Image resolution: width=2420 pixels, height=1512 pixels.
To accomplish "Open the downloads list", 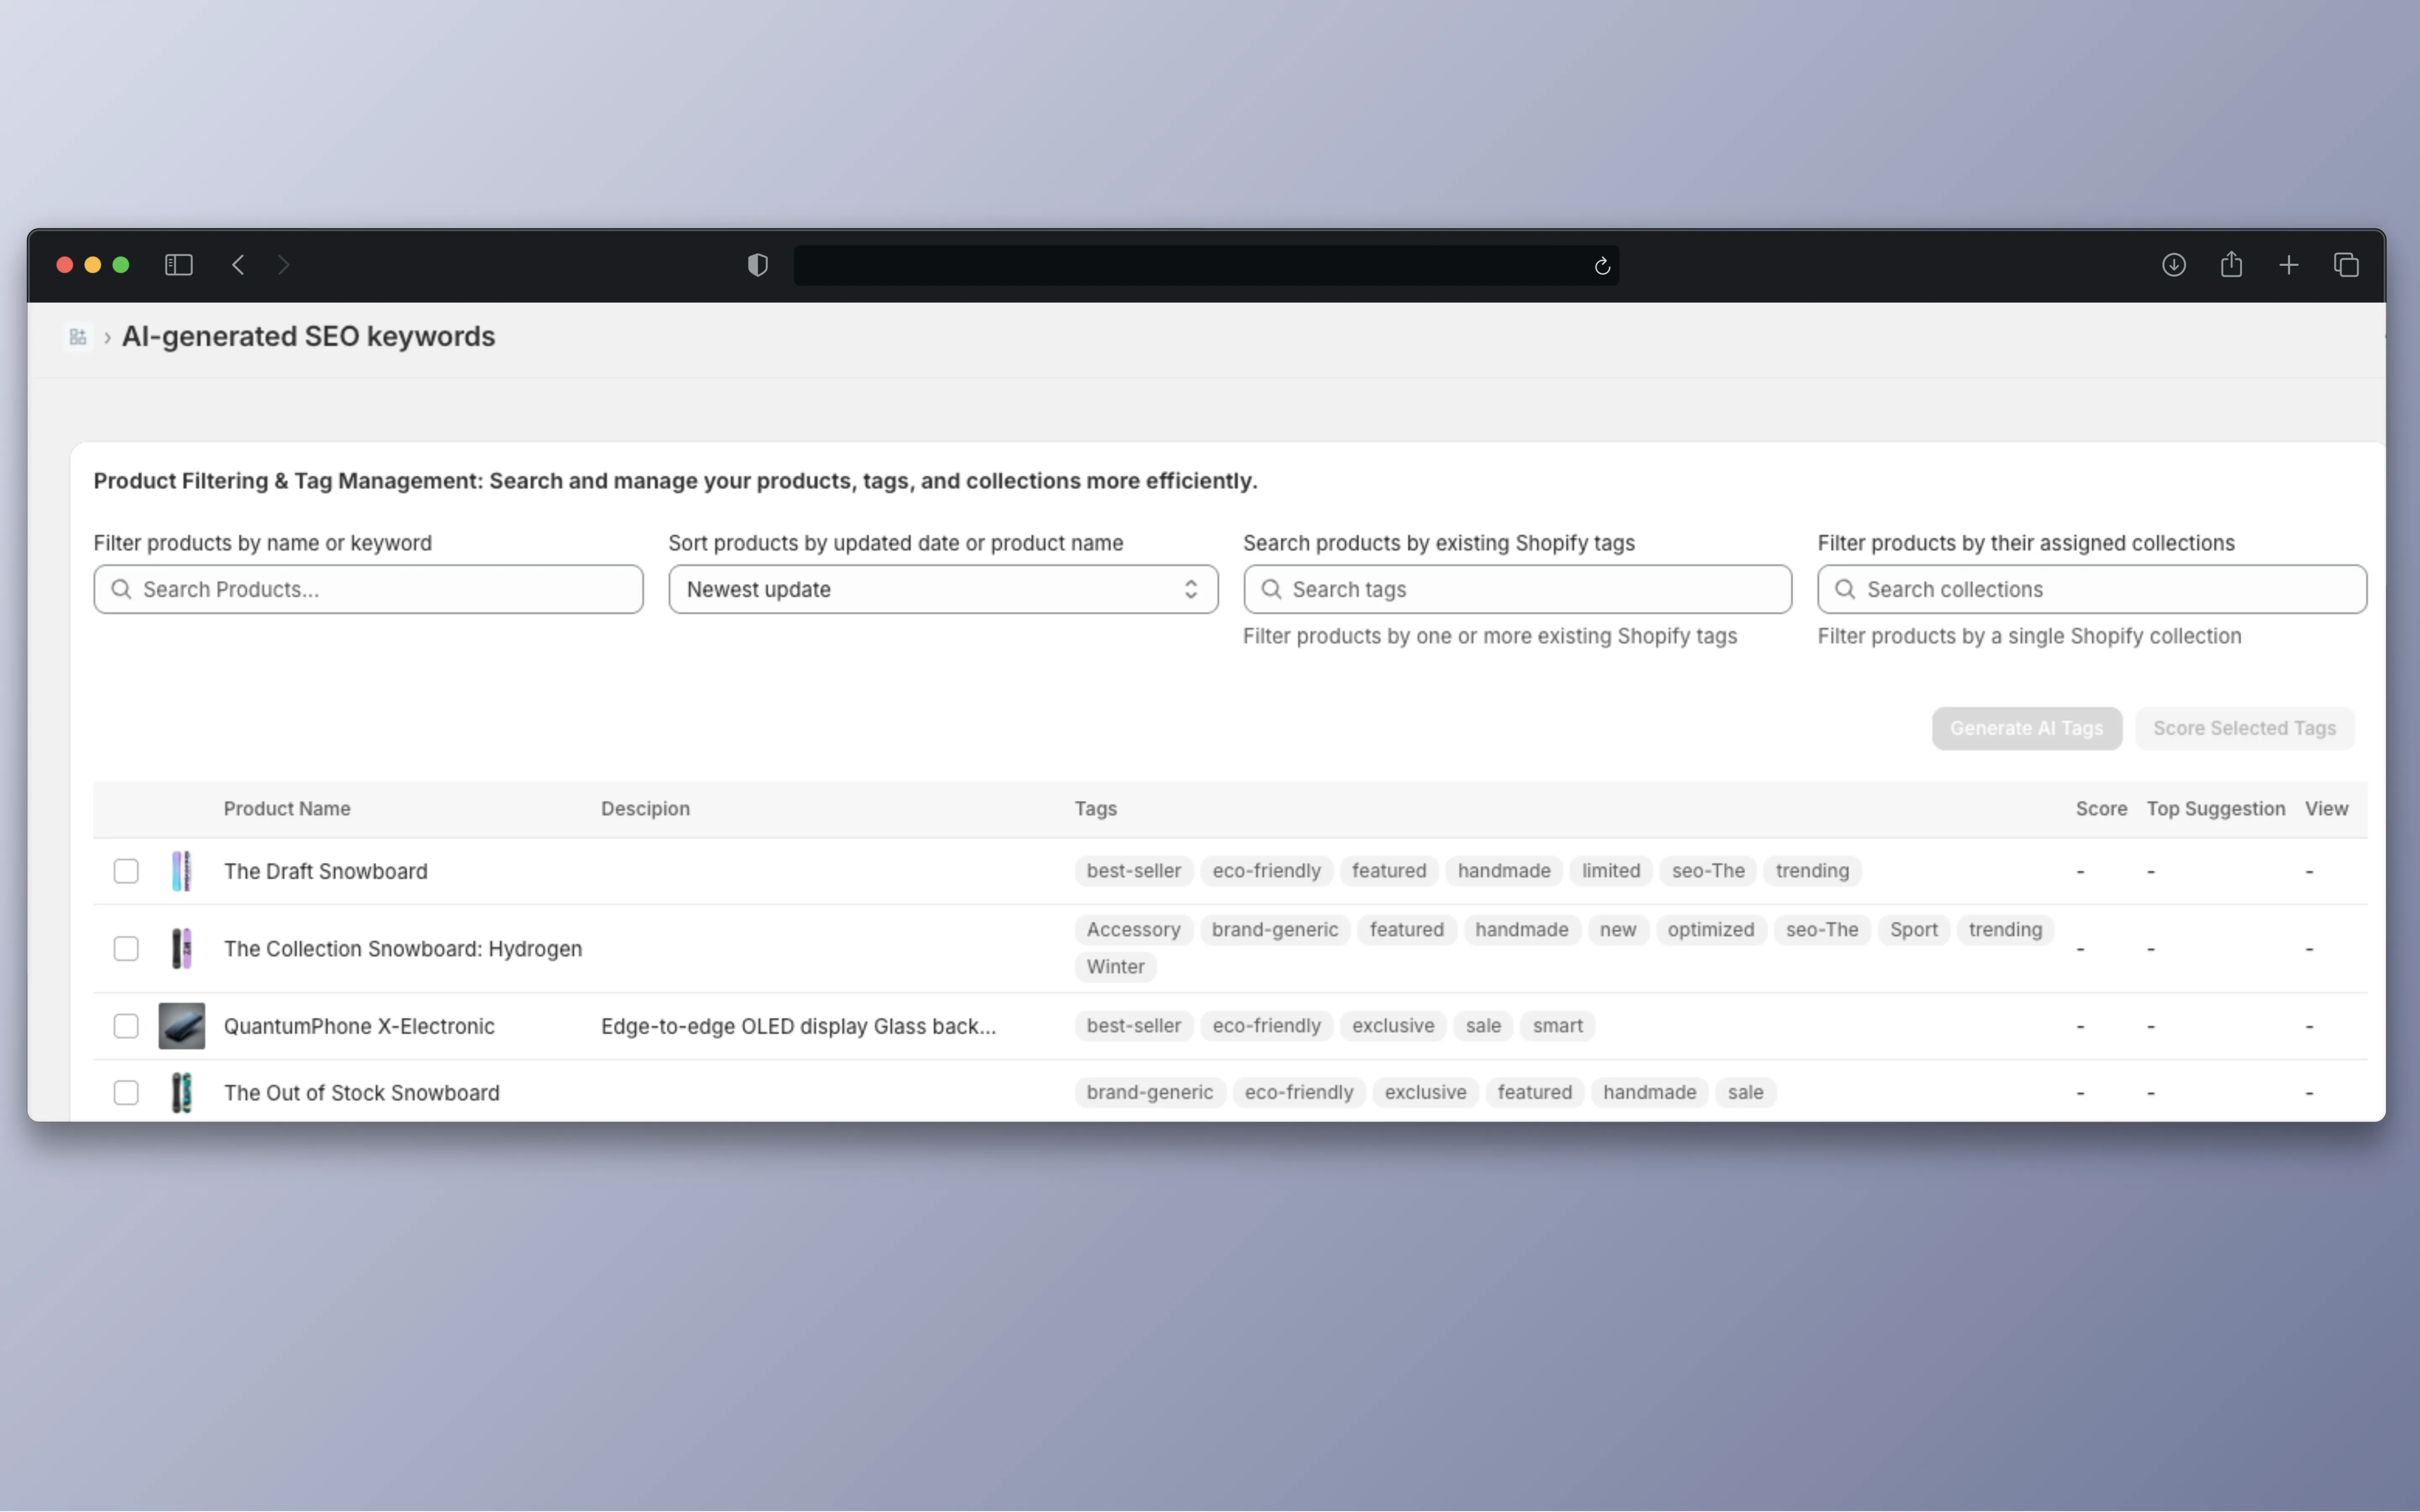I will point(2174,264).
